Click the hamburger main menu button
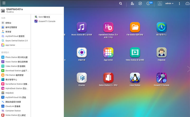The image size is (190, 117). pos(4,3)
